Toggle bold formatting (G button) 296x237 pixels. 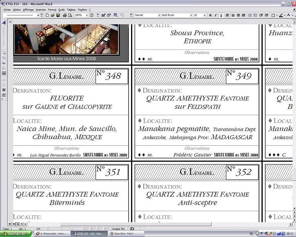click(x=210, y=15)
